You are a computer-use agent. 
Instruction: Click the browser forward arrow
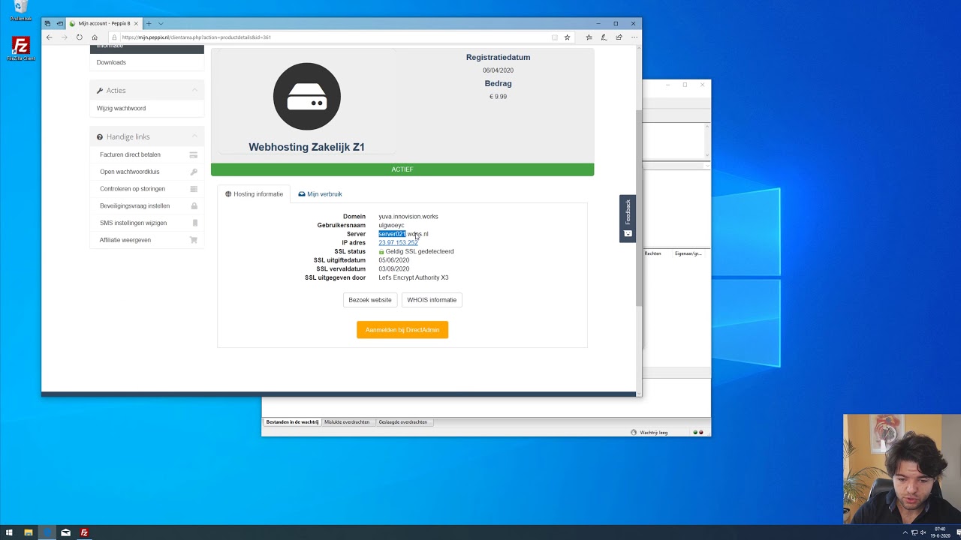point(64,37)
